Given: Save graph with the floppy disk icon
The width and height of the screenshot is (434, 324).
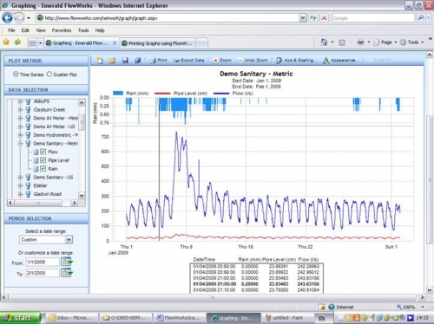Looking at the screenshot, I should pyautogui.click(x=125, y=60).
